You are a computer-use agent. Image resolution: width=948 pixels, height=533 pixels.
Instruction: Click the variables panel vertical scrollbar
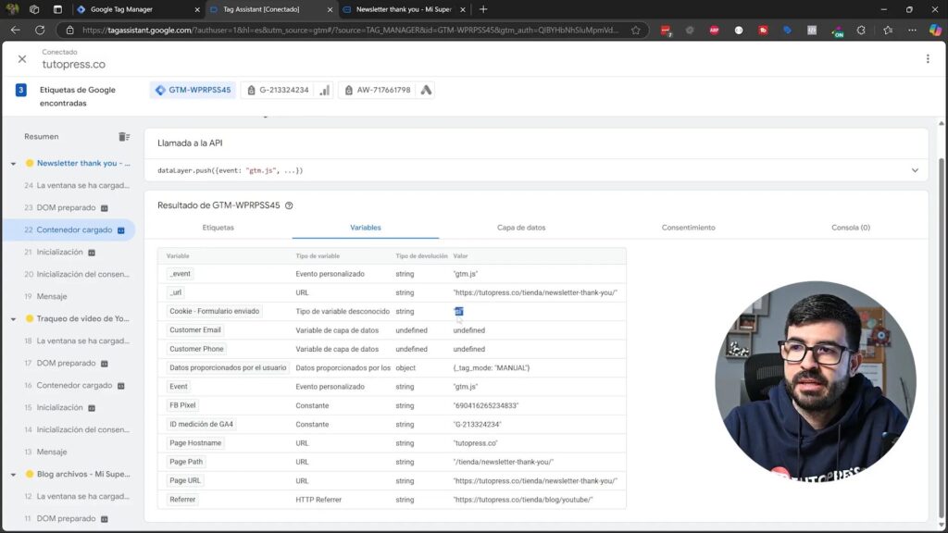942,339
